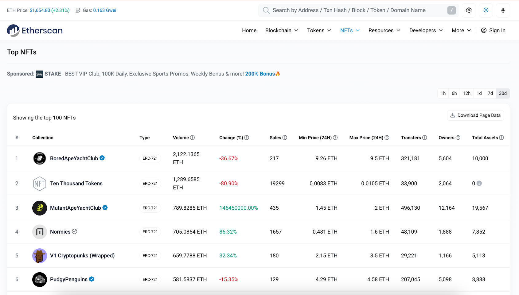Screen dimensions: 519x295
Task: Click the Sign In user icon
Action: [x=484, y=30]
